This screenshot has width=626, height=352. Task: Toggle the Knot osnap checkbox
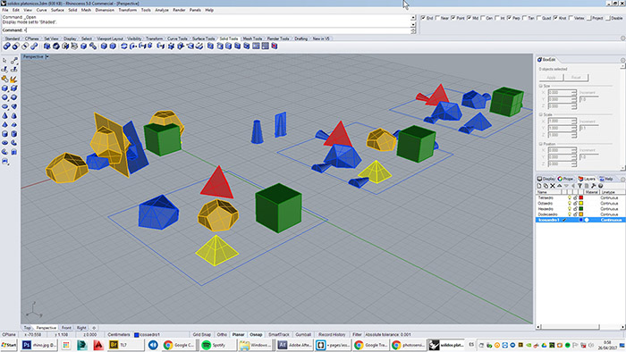click(555, 18)
